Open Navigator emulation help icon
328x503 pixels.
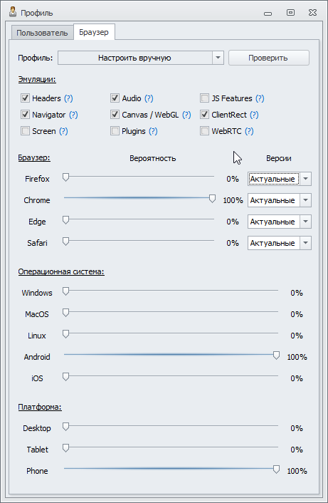(73, 115)
